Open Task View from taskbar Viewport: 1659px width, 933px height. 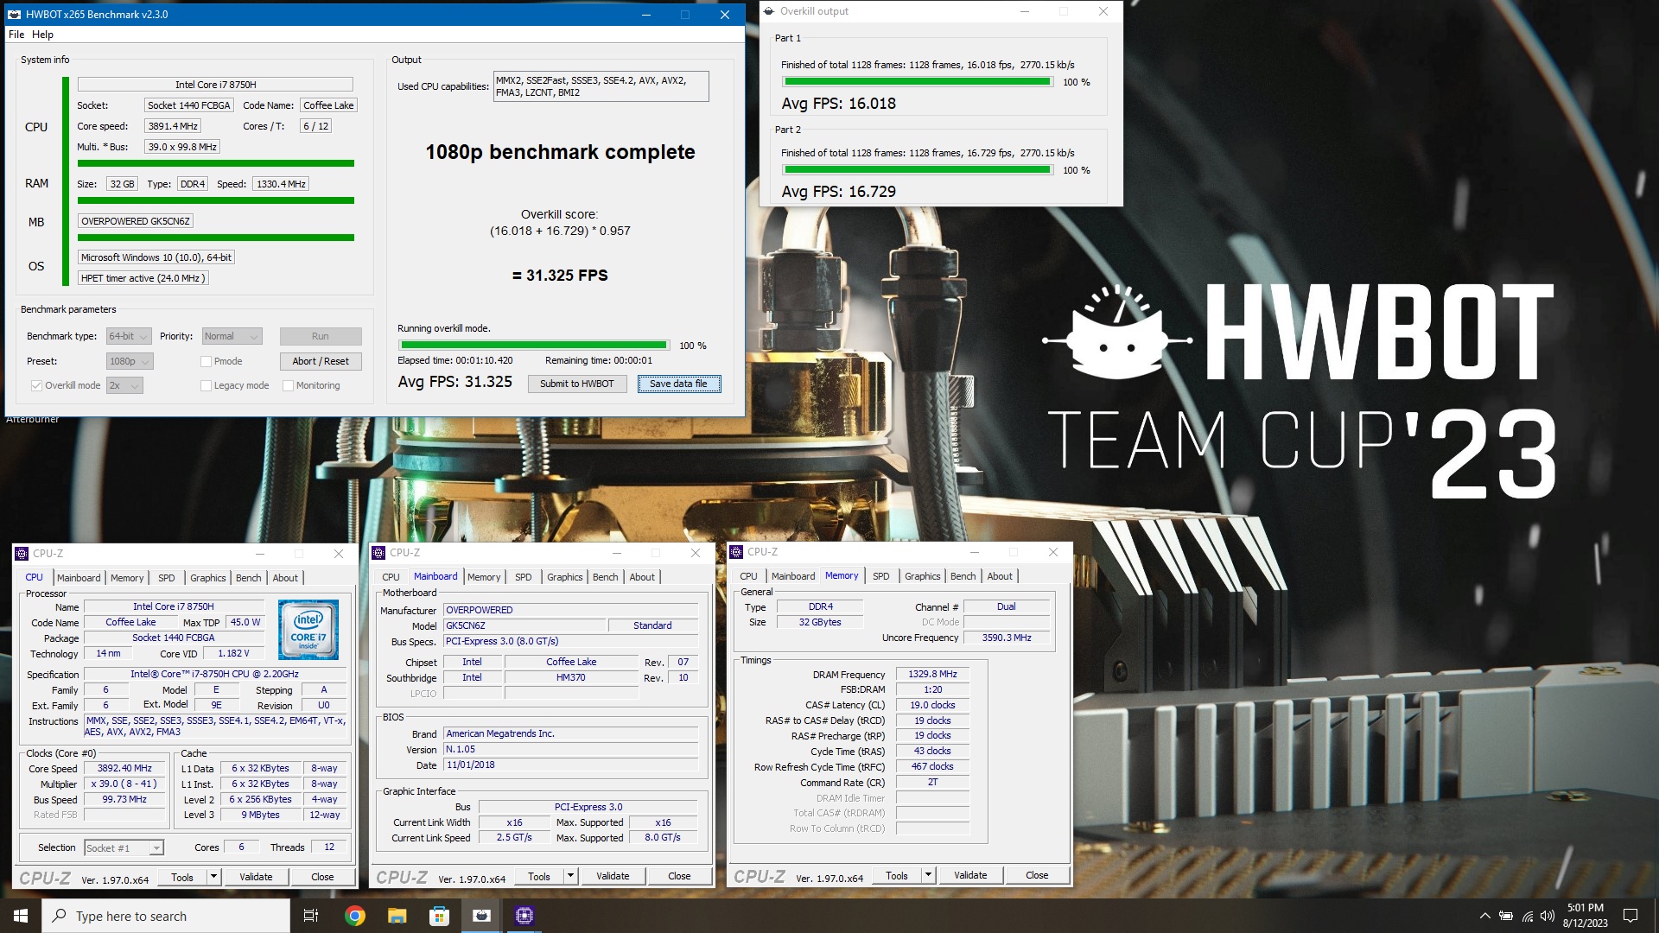[311, 916]
